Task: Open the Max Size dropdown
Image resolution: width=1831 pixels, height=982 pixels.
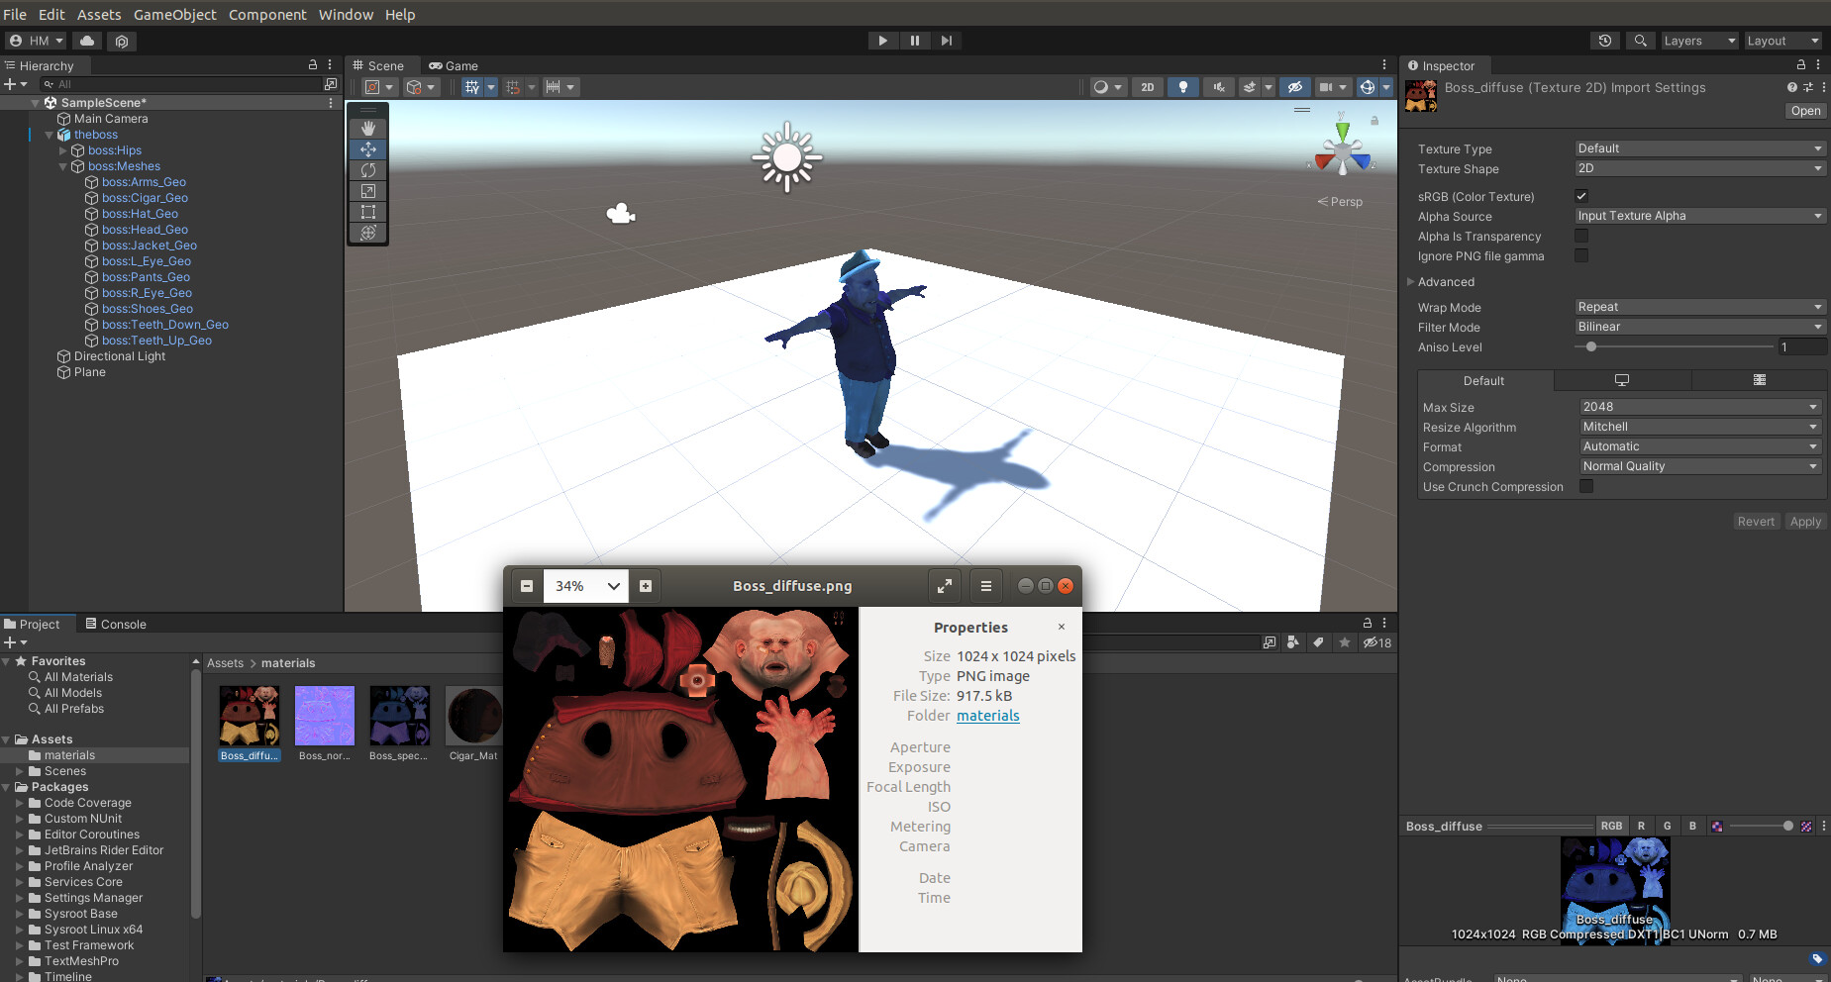Action: [x=1698, y=406]
